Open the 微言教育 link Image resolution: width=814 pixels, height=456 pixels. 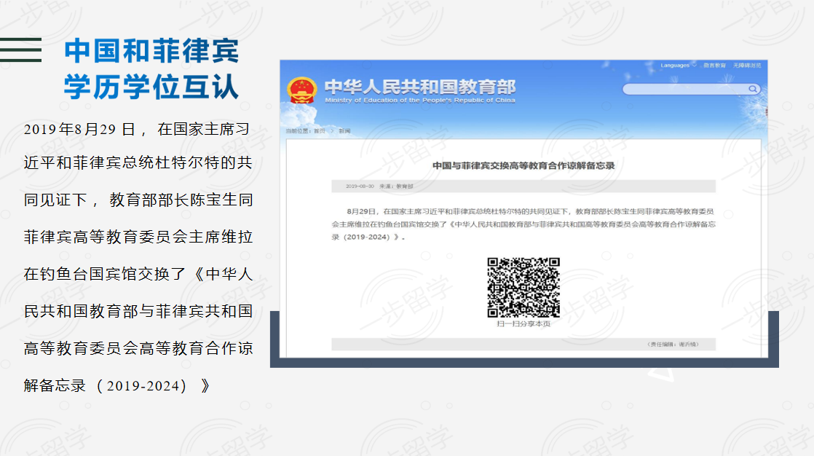point(714,66)
